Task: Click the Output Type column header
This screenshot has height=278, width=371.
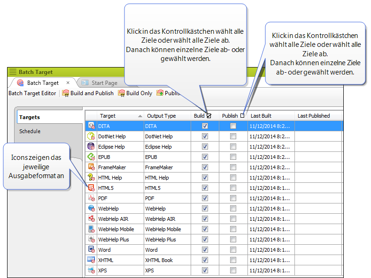Action: click(x=161, y=116)
